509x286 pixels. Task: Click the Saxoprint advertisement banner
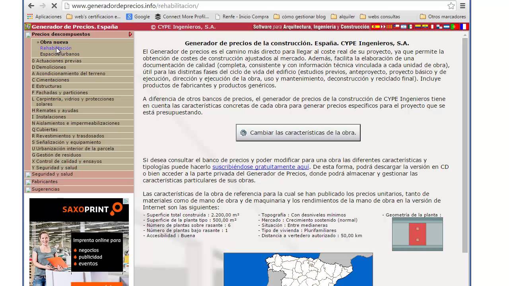tap(79, 242)
